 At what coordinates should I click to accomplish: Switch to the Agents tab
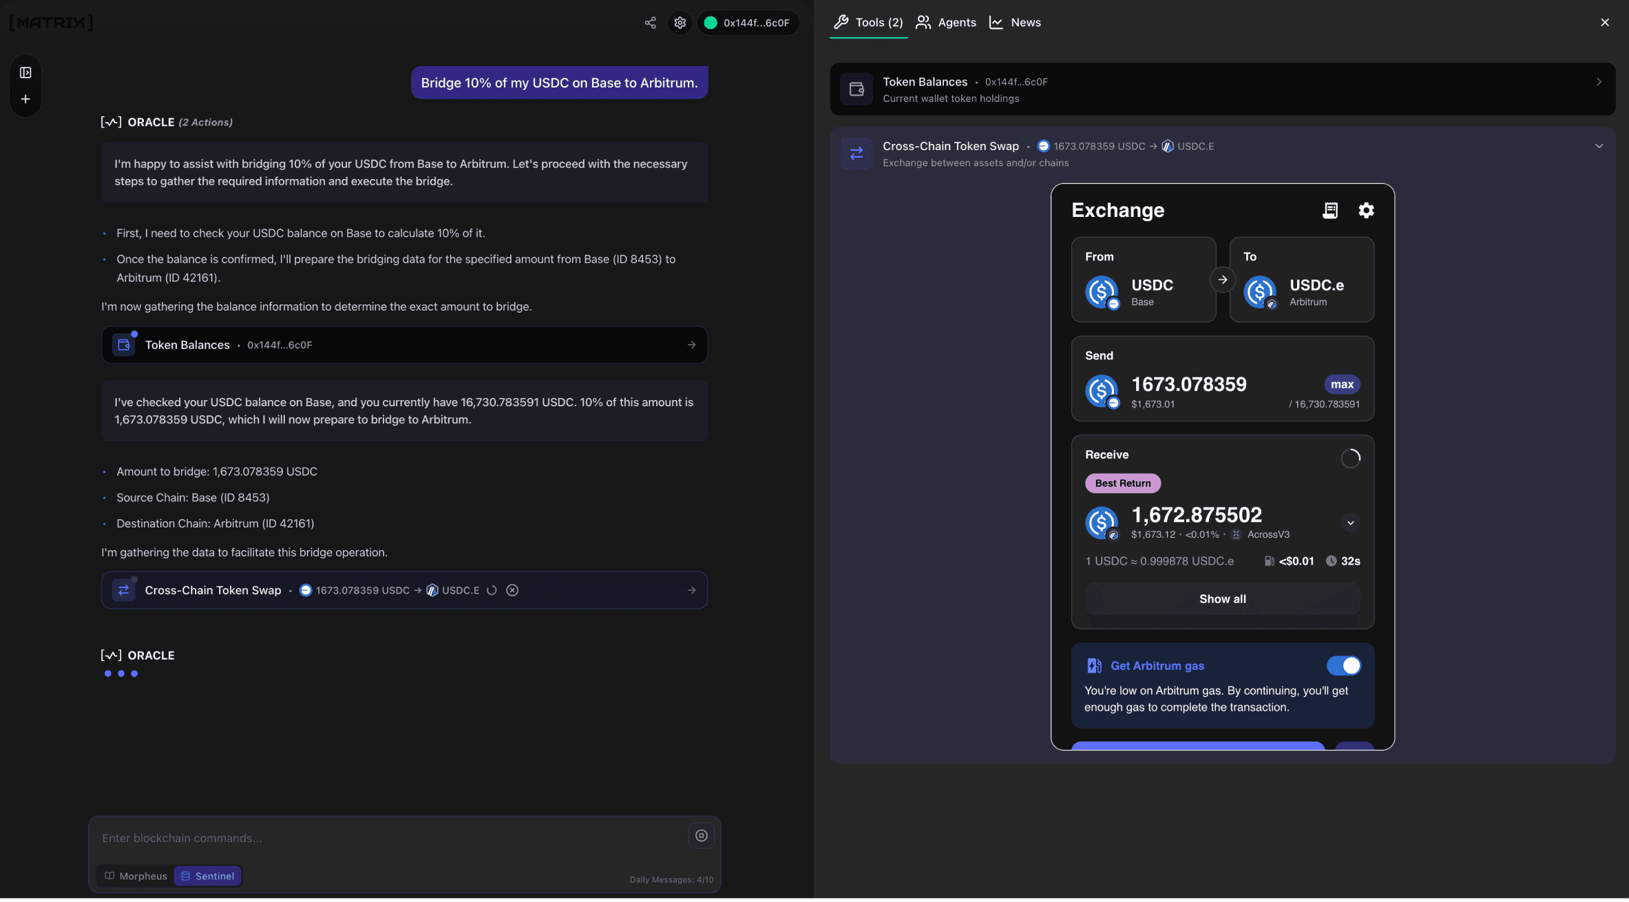[x=945, y=22]
